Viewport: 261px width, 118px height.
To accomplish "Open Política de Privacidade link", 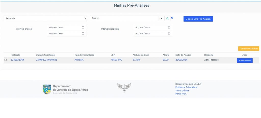I will (186, 87).
